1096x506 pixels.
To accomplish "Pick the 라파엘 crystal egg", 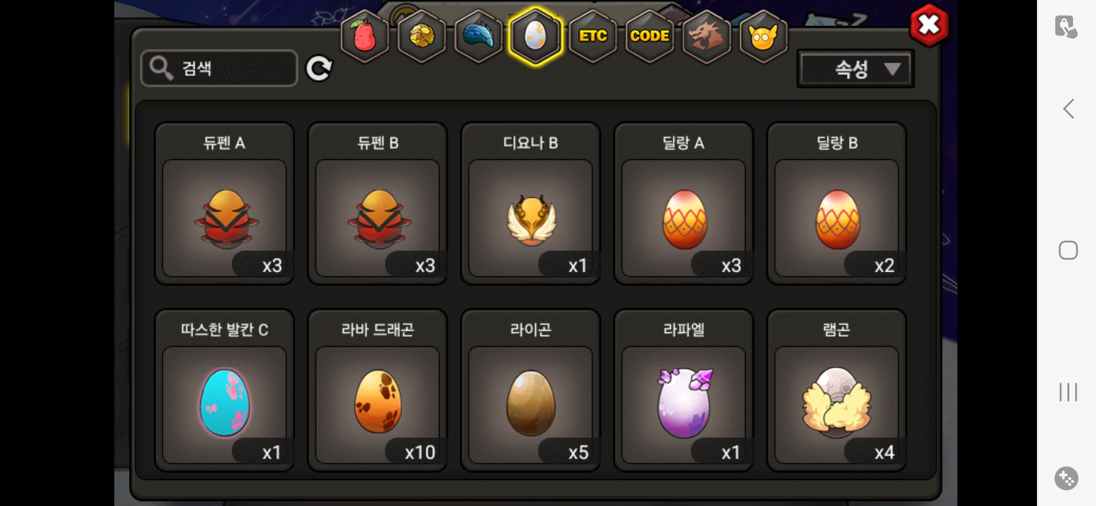I will point(684,390).
